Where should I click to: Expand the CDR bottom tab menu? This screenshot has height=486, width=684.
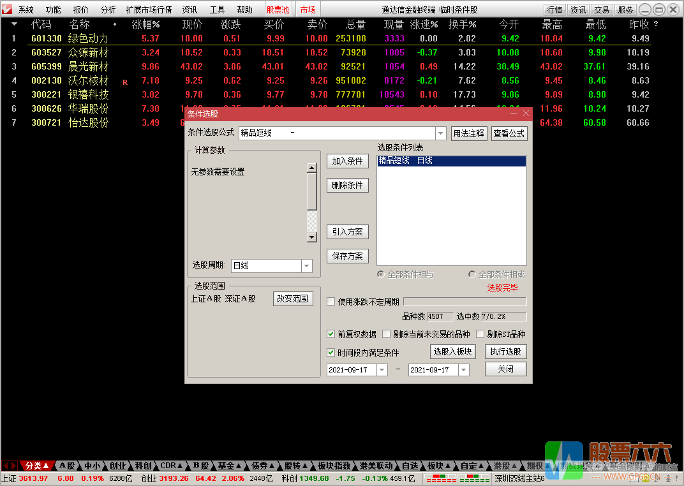(171, 466)
